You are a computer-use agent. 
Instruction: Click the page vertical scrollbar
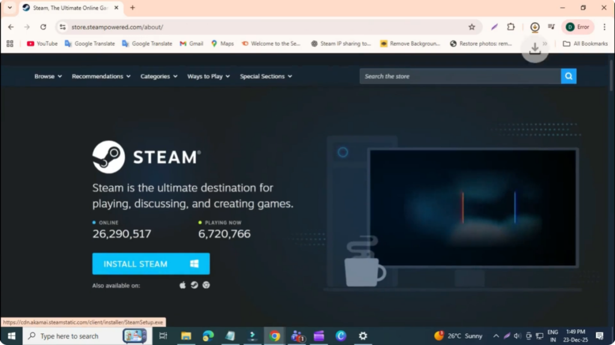[x=611, y=76]
